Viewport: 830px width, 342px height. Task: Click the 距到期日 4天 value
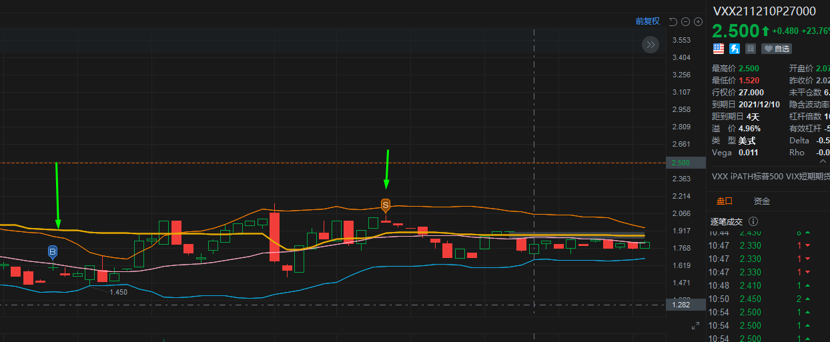(753, 117)
